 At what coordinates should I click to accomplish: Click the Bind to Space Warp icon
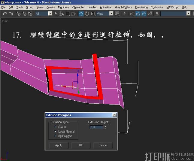pos(30,14)
